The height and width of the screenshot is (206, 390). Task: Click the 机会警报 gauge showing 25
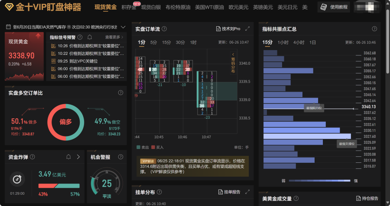[x=107, y=183]
